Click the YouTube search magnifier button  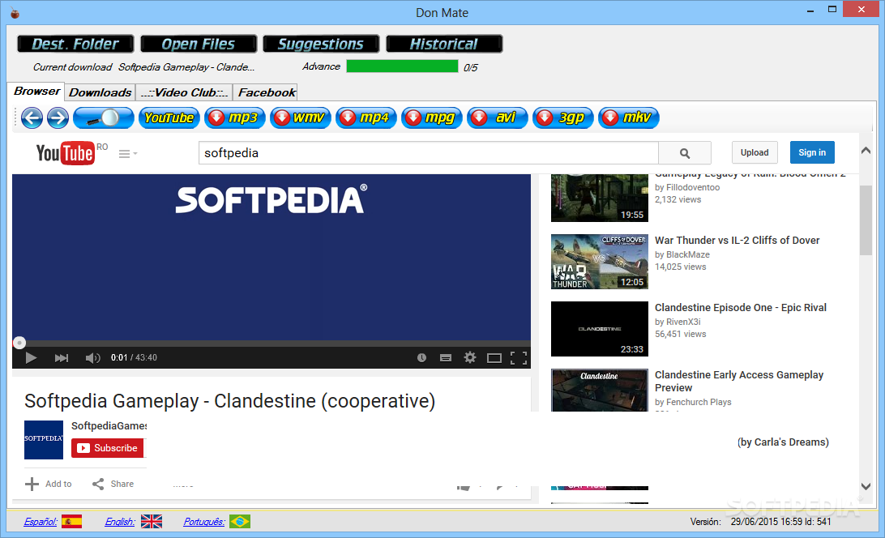point(685,153)
